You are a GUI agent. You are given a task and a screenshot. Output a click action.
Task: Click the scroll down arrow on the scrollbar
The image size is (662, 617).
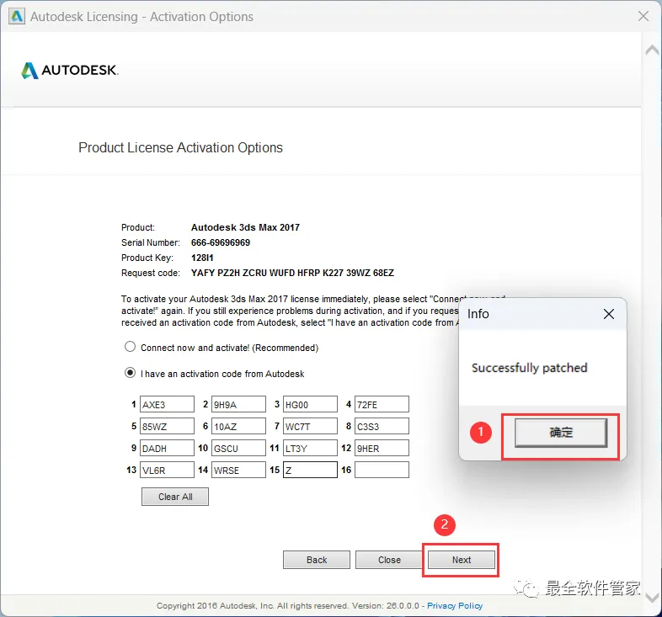[652, 597]
